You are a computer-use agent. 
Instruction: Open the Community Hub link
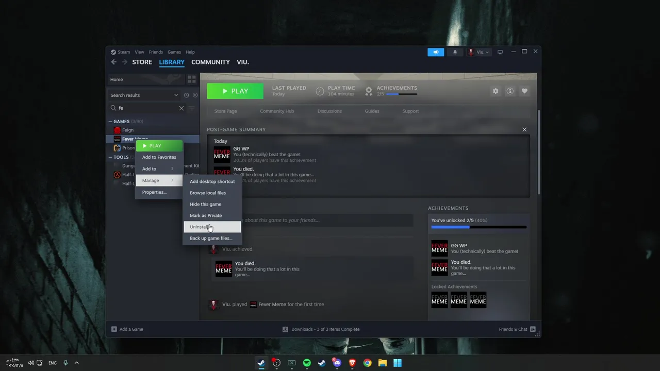pyautogui.click(x=277, y=111)
